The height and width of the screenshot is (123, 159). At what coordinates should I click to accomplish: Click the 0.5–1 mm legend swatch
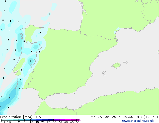coord(10,120)
